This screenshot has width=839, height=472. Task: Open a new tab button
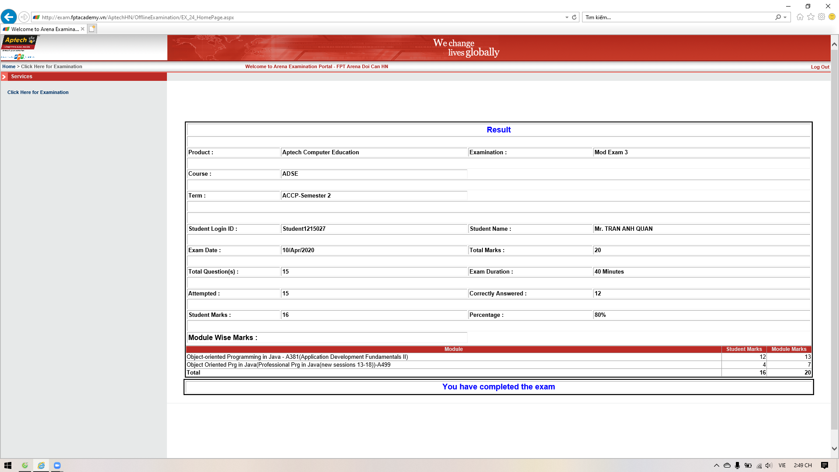pyautogui.click(x=92, y=29)
